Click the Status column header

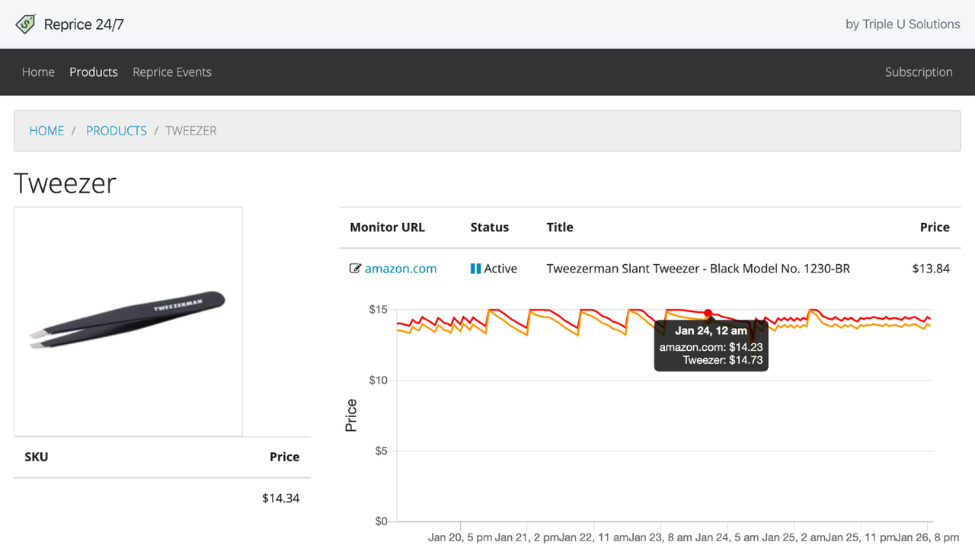490,227
